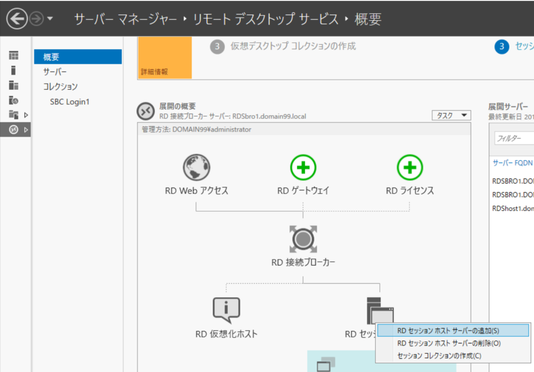Select the RDShost1 server row
This screenshot has height=372, width=534.
(x=512, y=209)
